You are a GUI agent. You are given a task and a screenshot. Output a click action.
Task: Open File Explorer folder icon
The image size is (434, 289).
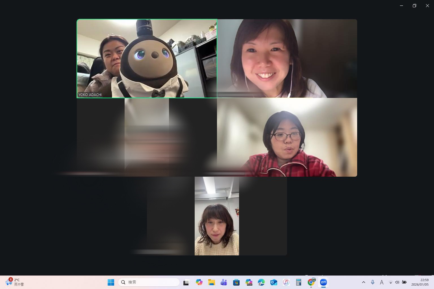coord(211,282)
